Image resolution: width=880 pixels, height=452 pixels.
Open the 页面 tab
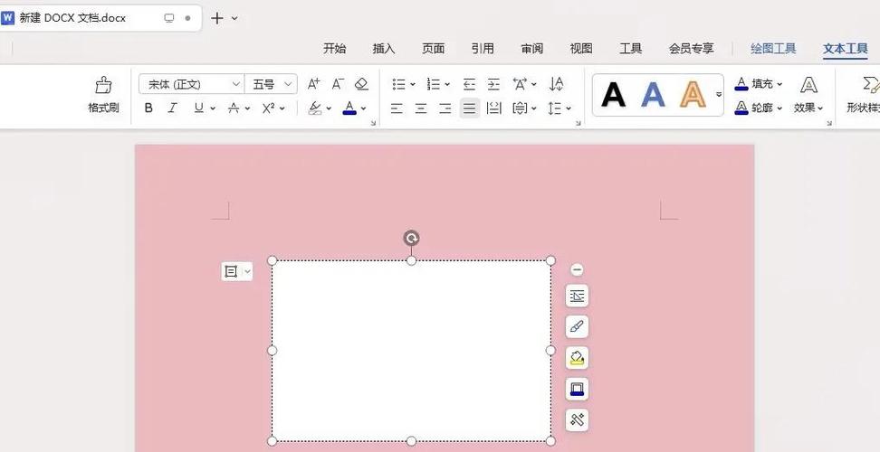click(434, 49)
